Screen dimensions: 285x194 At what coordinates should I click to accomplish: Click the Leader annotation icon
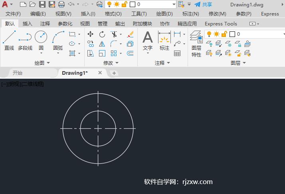tap(177, 44)
